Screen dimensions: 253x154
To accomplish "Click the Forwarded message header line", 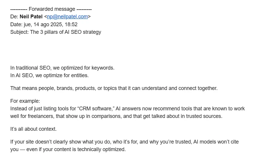I will click(x=51, y=9).
